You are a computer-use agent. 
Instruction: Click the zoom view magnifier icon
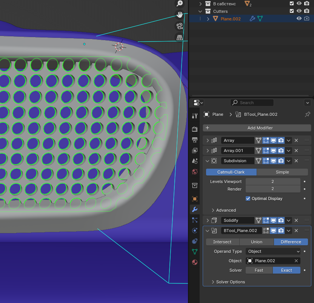click(x=180, y=3)
